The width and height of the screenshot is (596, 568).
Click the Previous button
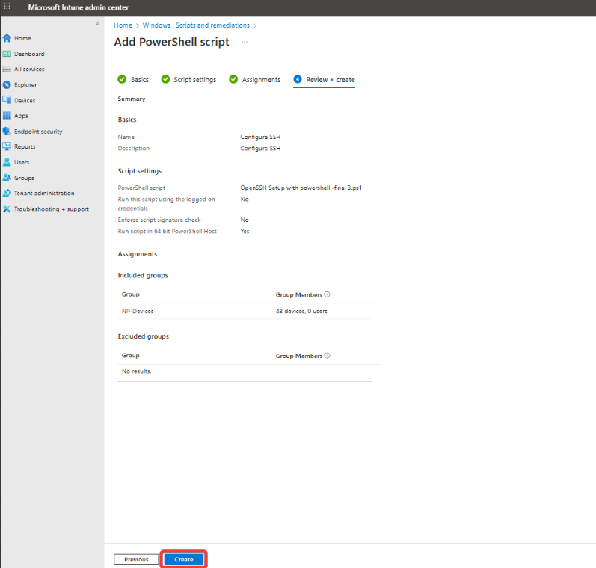click(136, 559)
